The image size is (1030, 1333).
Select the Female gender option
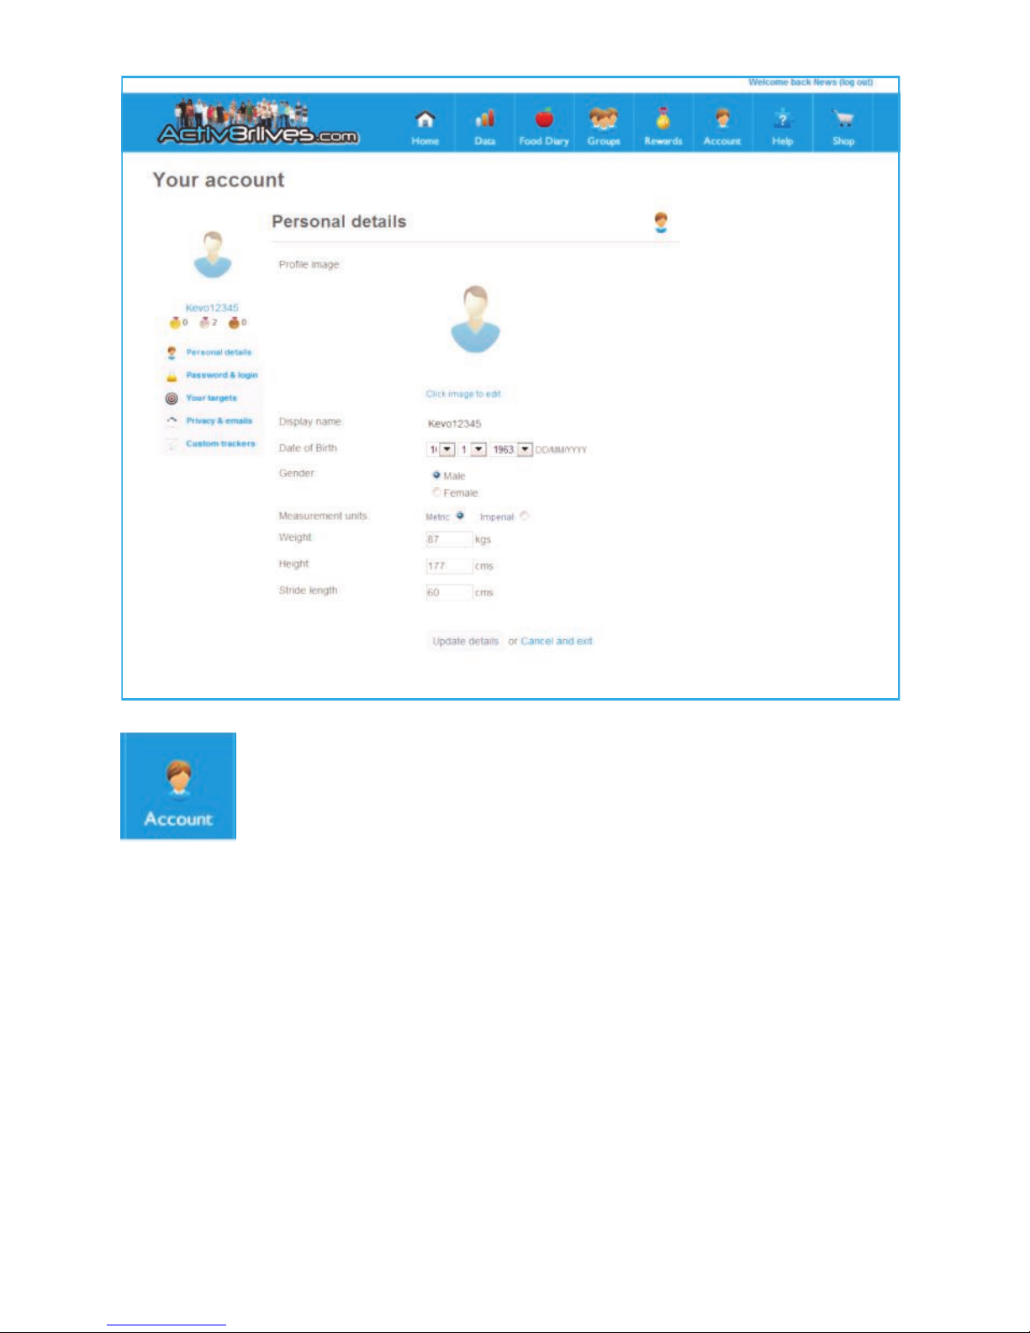click(436, 492)
